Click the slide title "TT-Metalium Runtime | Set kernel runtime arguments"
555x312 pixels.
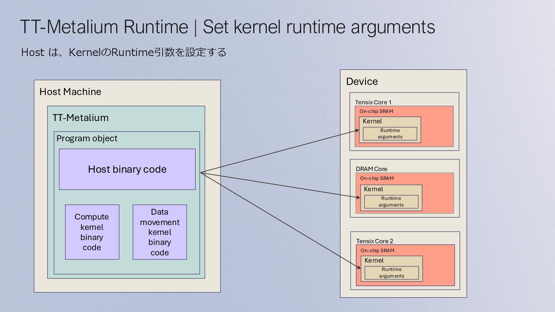tap(227, 27)
